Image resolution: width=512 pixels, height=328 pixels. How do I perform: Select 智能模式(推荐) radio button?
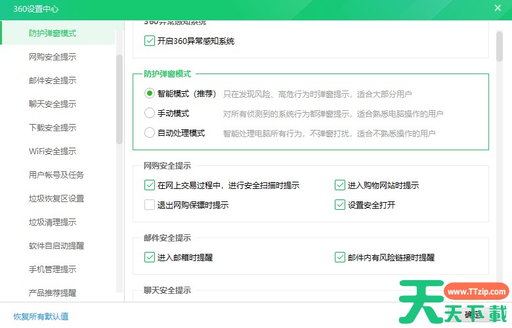click(150, 94)
